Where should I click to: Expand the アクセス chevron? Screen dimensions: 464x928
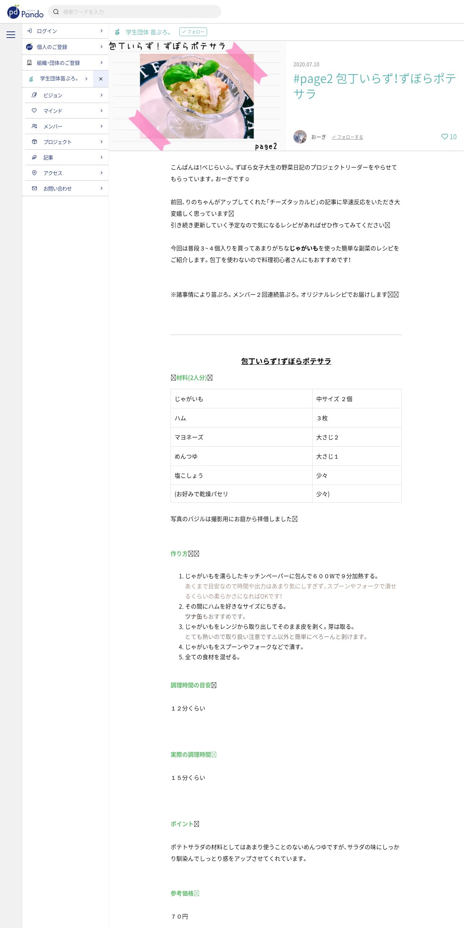tap(102, 173)
